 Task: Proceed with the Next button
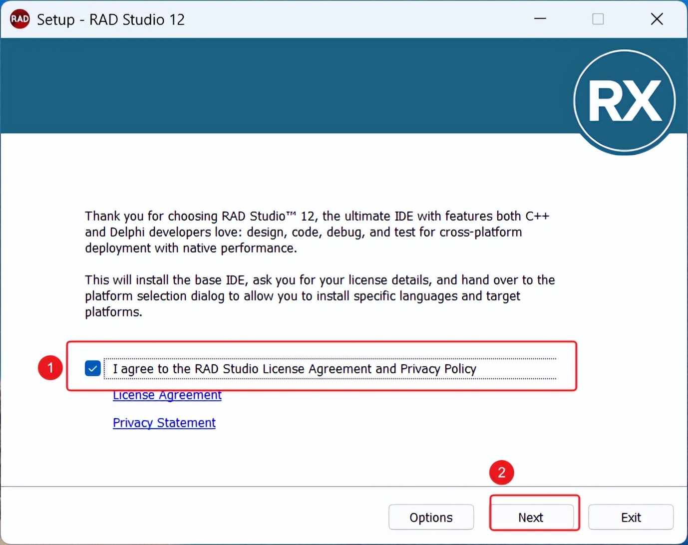(x=531, y=518)
